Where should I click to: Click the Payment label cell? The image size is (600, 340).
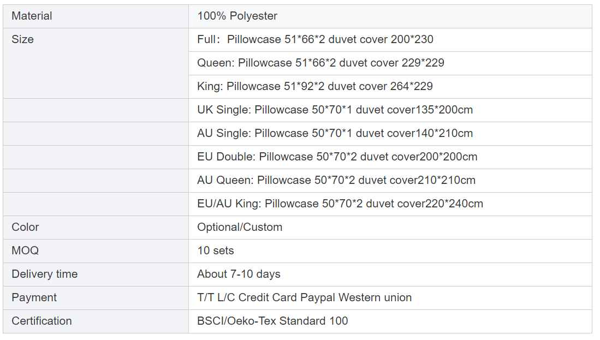point(34,298)
